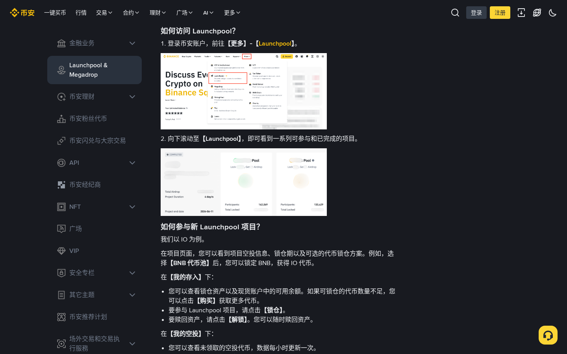The image size is (567, 354).
Task: Click the 金融业务 bank icon
Action: [x=61, y=43]
